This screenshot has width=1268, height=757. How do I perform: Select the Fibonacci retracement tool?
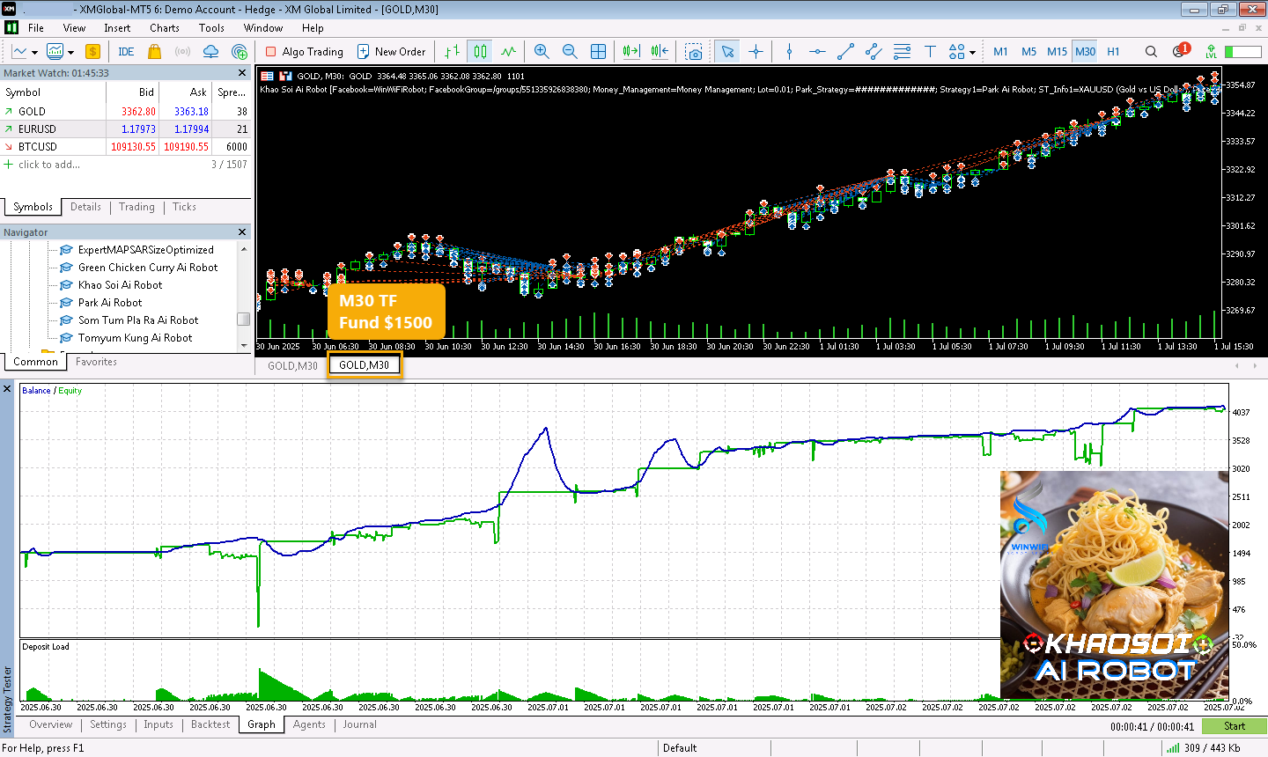tap(902, 51)
